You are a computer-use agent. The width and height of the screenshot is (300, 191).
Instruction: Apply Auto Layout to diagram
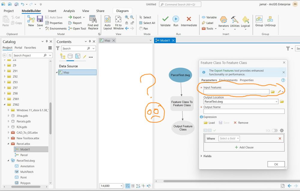(x=108, y=22)
